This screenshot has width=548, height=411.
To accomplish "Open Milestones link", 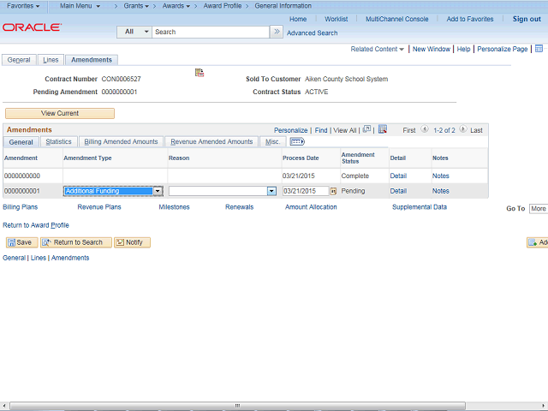I will (x=174, y=207).
